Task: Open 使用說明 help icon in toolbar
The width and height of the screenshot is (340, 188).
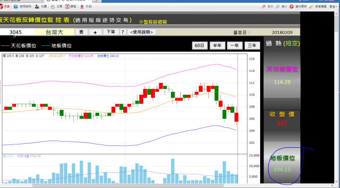Action: coord(16,7)
